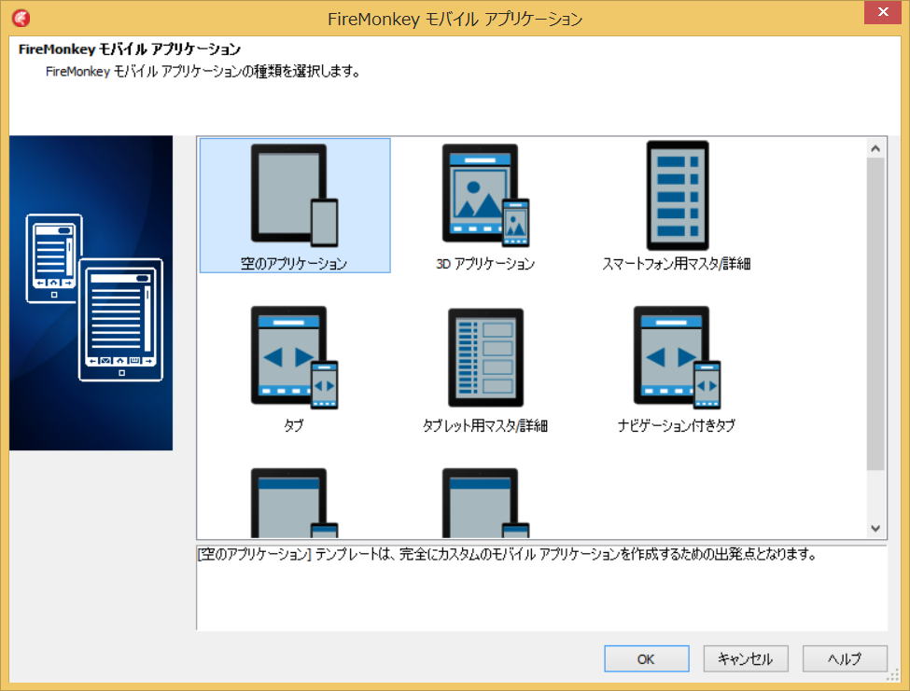Click the bold FireMonkey モバイル アプリケーション heading
This screenshot has height=691, width=910.
(x=130, y=49)
